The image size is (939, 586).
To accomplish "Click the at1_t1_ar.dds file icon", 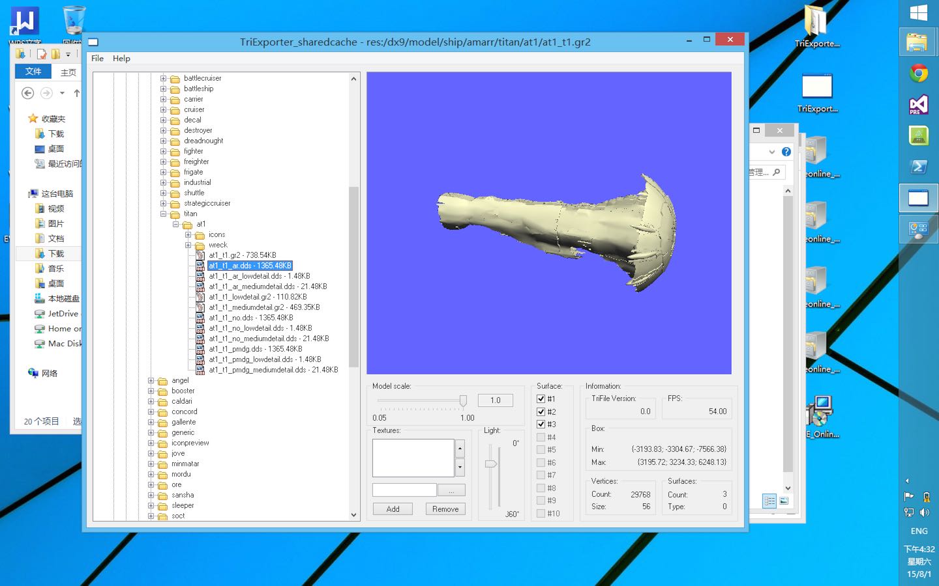I will click(x=200, y=266).
